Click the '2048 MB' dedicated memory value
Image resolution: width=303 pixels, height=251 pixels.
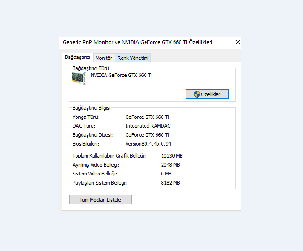[x=170, y=165]
